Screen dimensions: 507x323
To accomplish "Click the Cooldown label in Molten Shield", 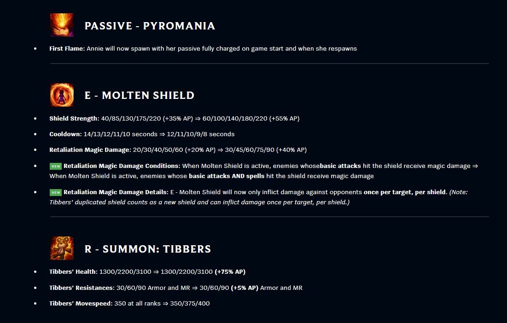I will pyautogui.click(x=65, y=134).
